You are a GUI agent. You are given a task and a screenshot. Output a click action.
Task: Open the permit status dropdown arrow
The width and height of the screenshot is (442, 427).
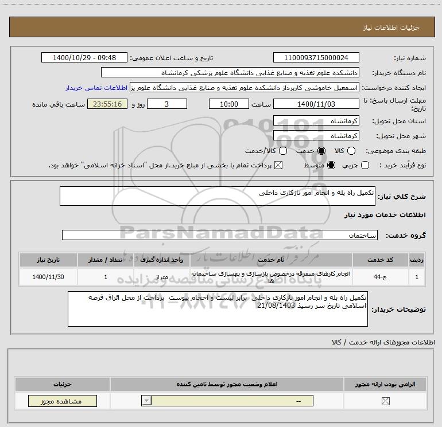[146, 401]
